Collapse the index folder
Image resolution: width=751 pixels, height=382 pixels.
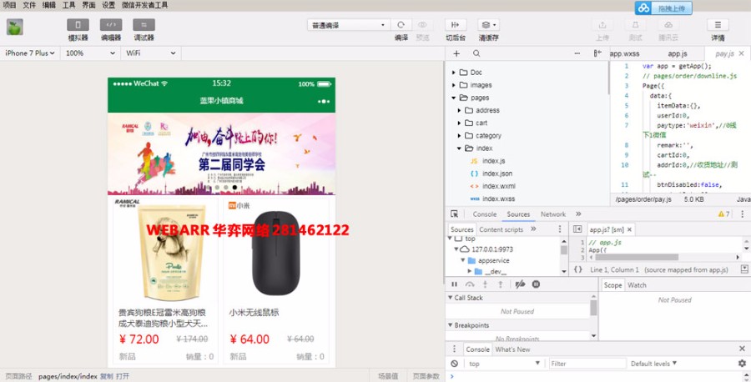pyautogui.click(x=459, y=148)
